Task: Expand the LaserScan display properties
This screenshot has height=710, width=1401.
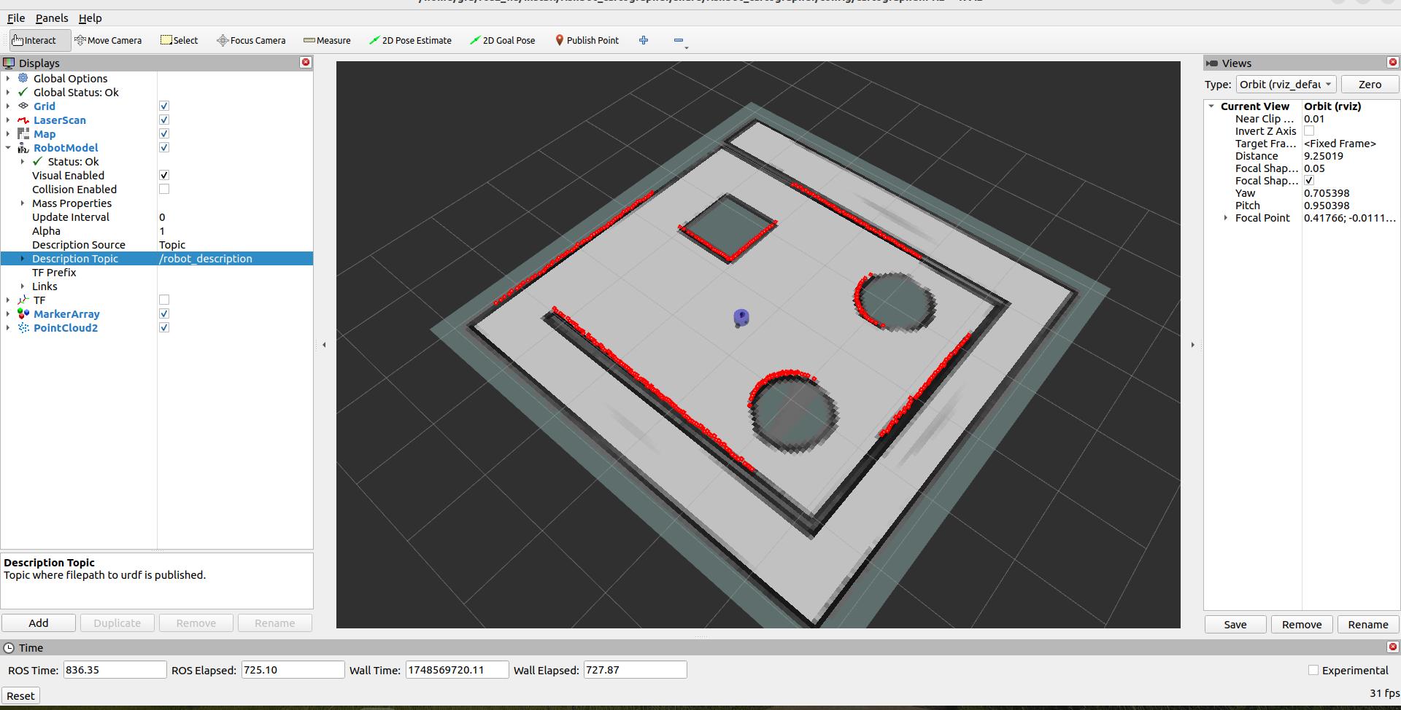Action: [x=8, y=120]
